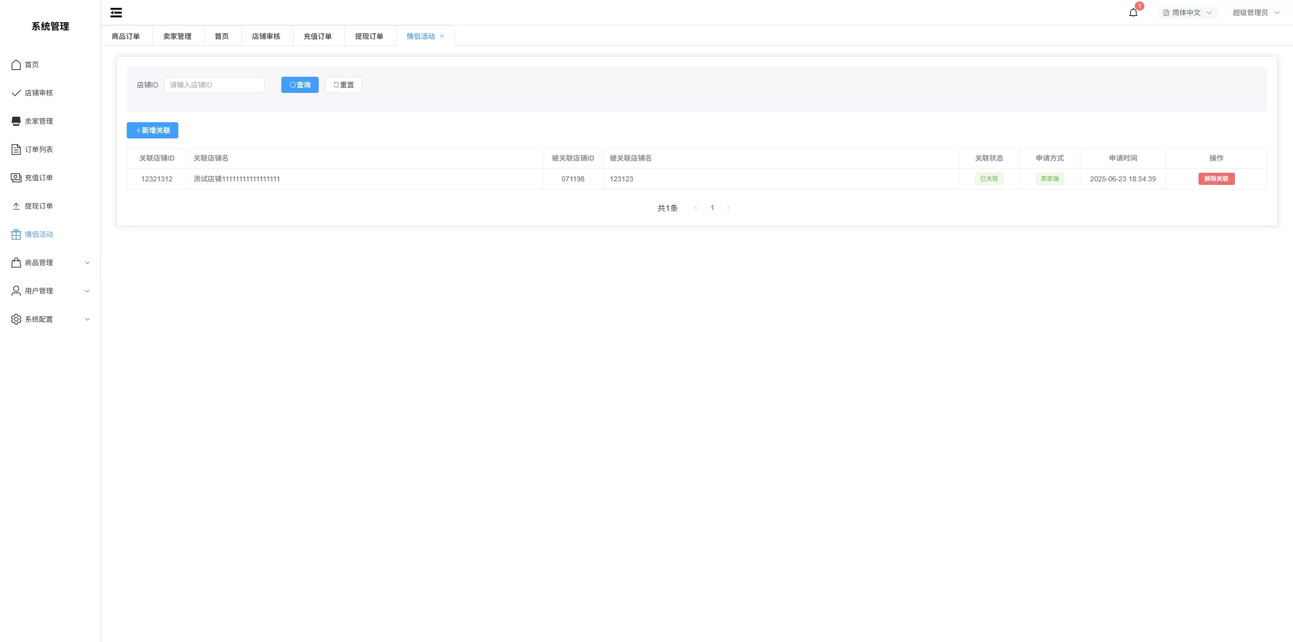Click the 卖家管理 store icon
Image resolution: width=1293 pixels, height=642 pixels.
click(16, 121)
